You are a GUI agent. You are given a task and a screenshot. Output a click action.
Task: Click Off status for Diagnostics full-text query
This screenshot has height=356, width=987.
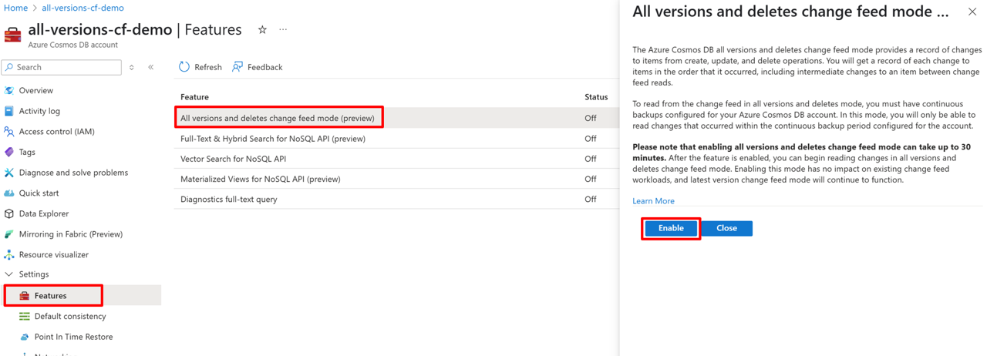pos(591,199)
